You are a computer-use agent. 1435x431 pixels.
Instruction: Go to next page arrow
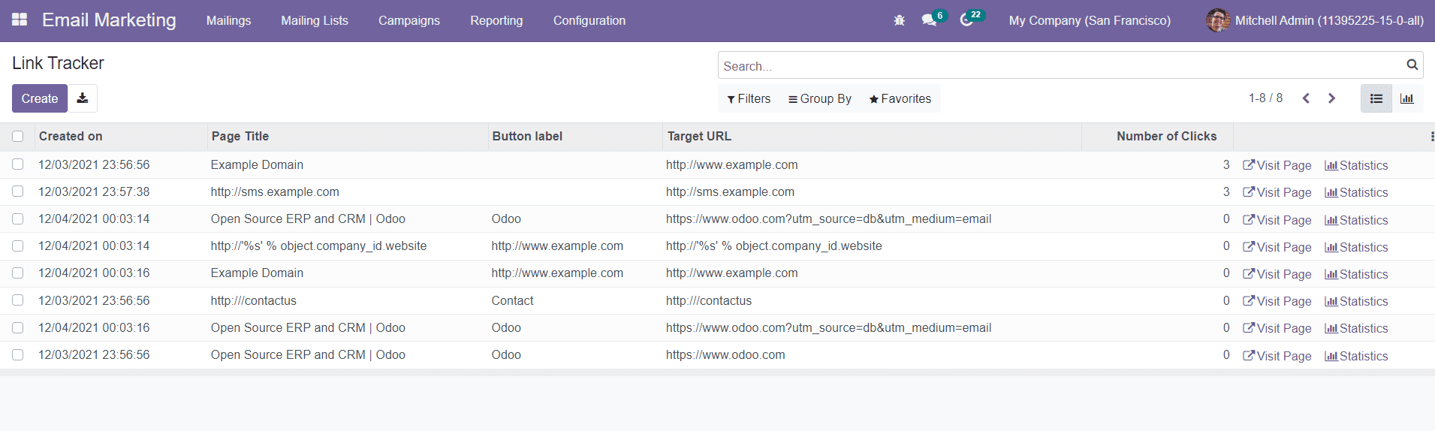[1331, 98]
